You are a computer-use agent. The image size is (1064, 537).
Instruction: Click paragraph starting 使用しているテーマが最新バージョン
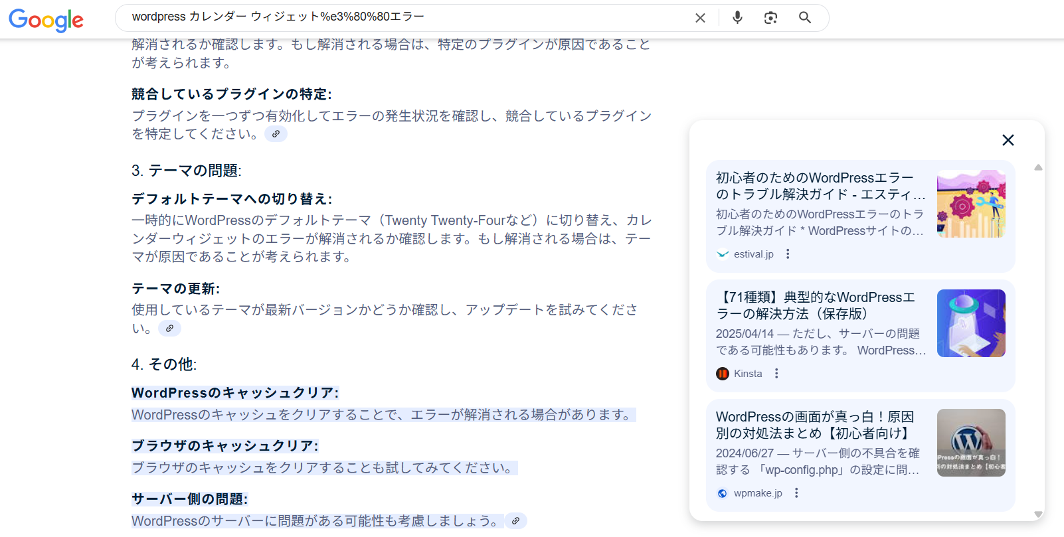385,319
